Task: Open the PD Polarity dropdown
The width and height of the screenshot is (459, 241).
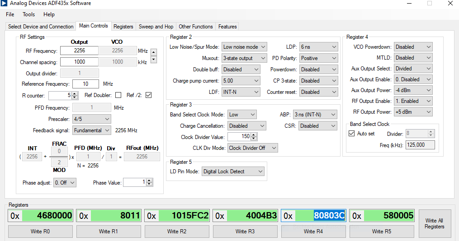Action: pos(318,58)
